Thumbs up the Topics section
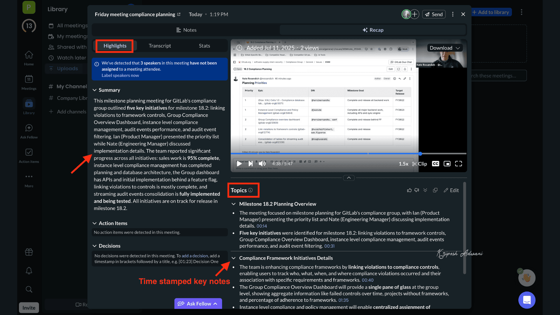560x315 pixels. 409,190
